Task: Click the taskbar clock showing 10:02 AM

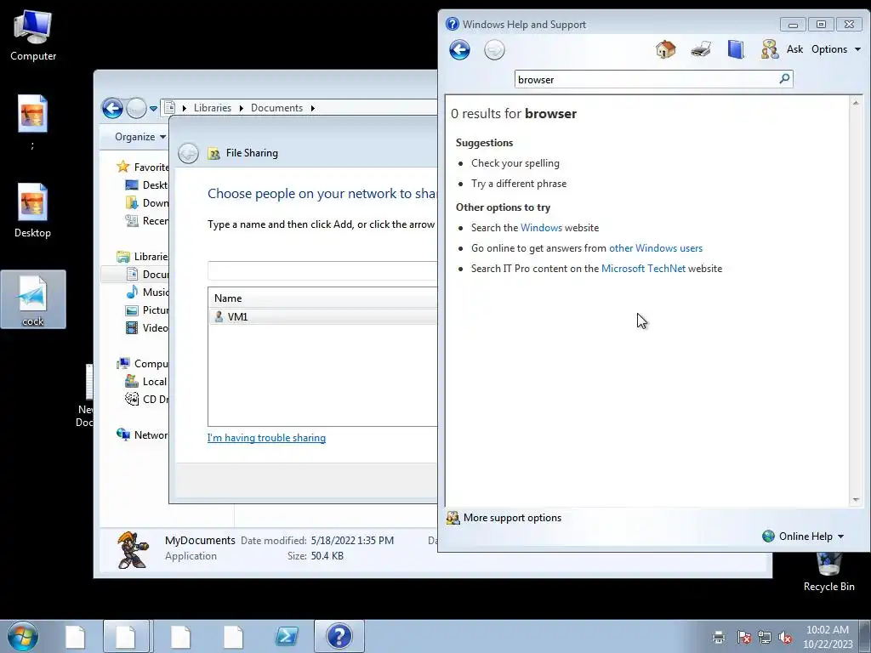Action: pyautogui.click(x=828, y=637)
